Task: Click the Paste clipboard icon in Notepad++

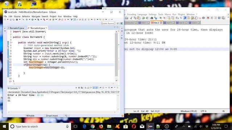Action: [x=138, y=18]
